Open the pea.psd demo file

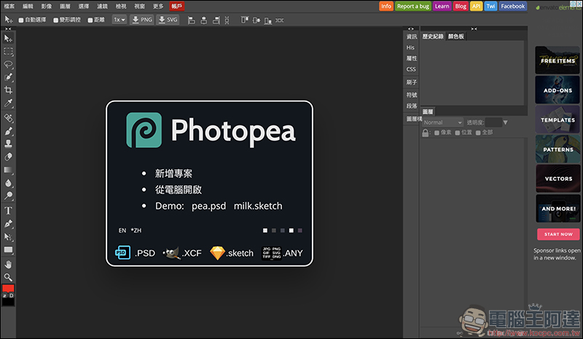click(x=208, y=206)
